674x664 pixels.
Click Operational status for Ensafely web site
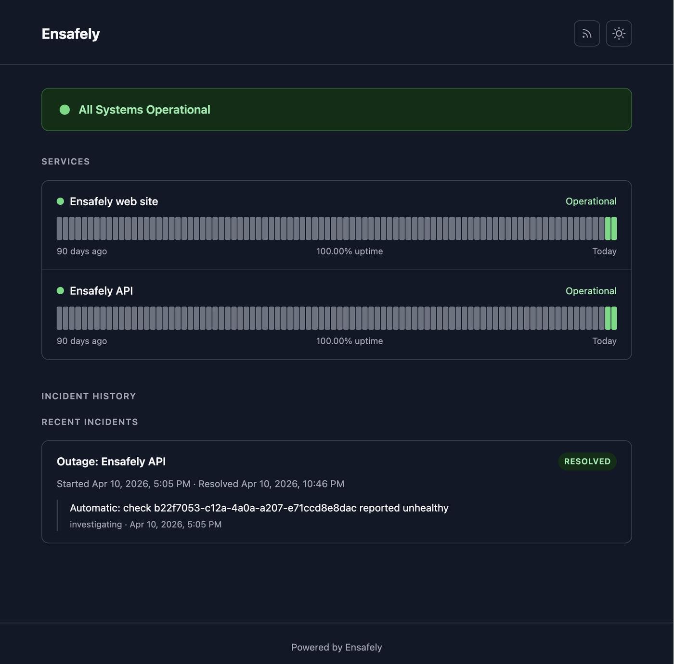(591, 201)
